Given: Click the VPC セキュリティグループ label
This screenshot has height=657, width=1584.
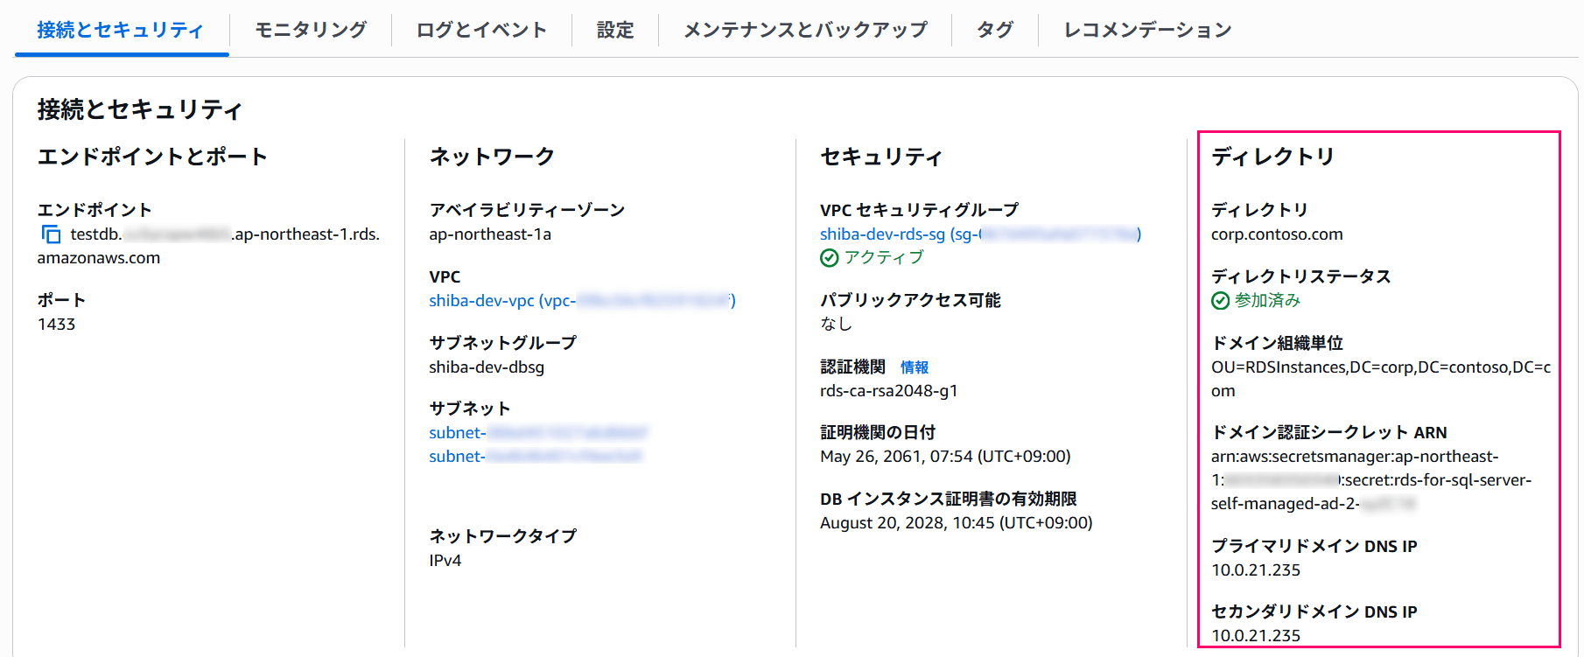Looking at the screenshot, I should (x=920, y=211).
